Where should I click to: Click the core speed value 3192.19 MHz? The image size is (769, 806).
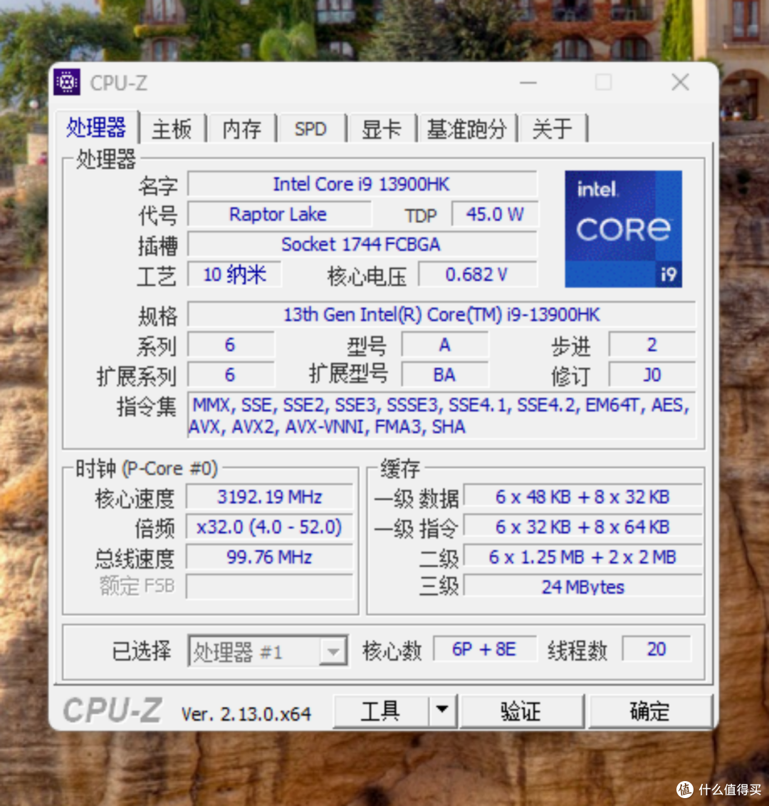point(270,497)
